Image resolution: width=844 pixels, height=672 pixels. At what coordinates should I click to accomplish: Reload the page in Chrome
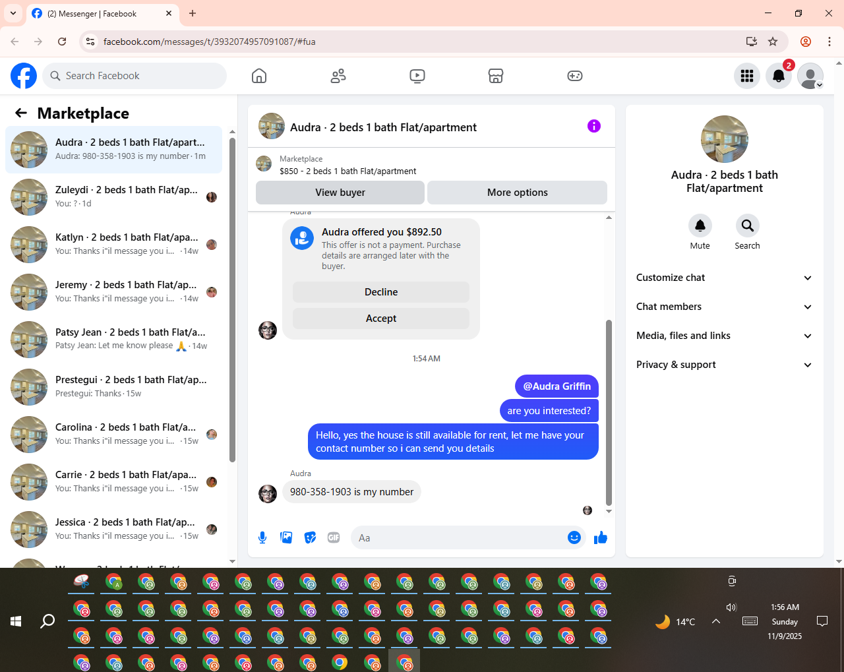click(62, 42)
